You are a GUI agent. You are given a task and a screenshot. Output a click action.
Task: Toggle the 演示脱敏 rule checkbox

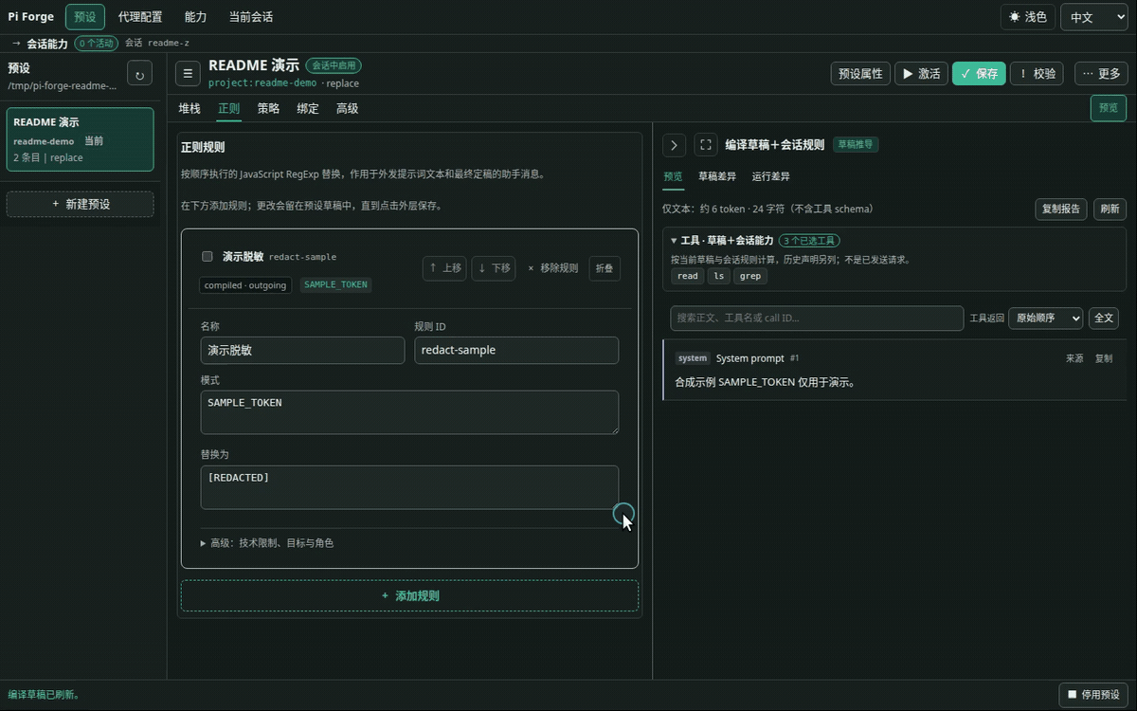tap(208, 257)
